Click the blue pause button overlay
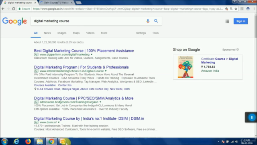The image size is (257, 145). pyautogui.click(x=252, y=117)
